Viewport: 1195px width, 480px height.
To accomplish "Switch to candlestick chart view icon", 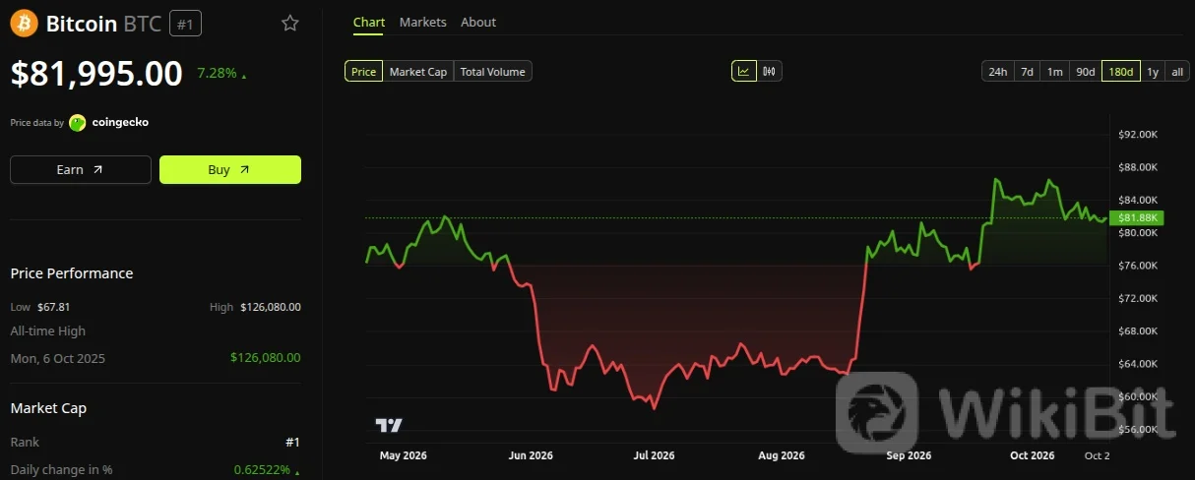I will [770, 71].
